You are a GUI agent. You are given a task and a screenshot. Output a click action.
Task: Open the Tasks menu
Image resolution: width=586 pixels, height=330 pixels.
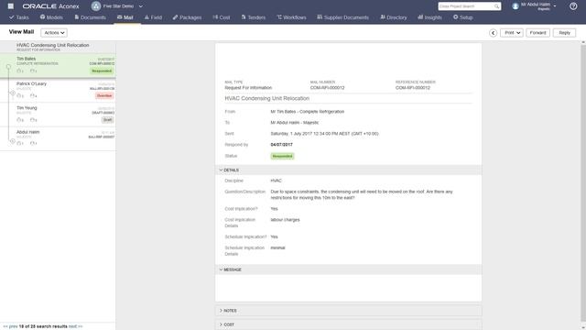tap(19, 17)
